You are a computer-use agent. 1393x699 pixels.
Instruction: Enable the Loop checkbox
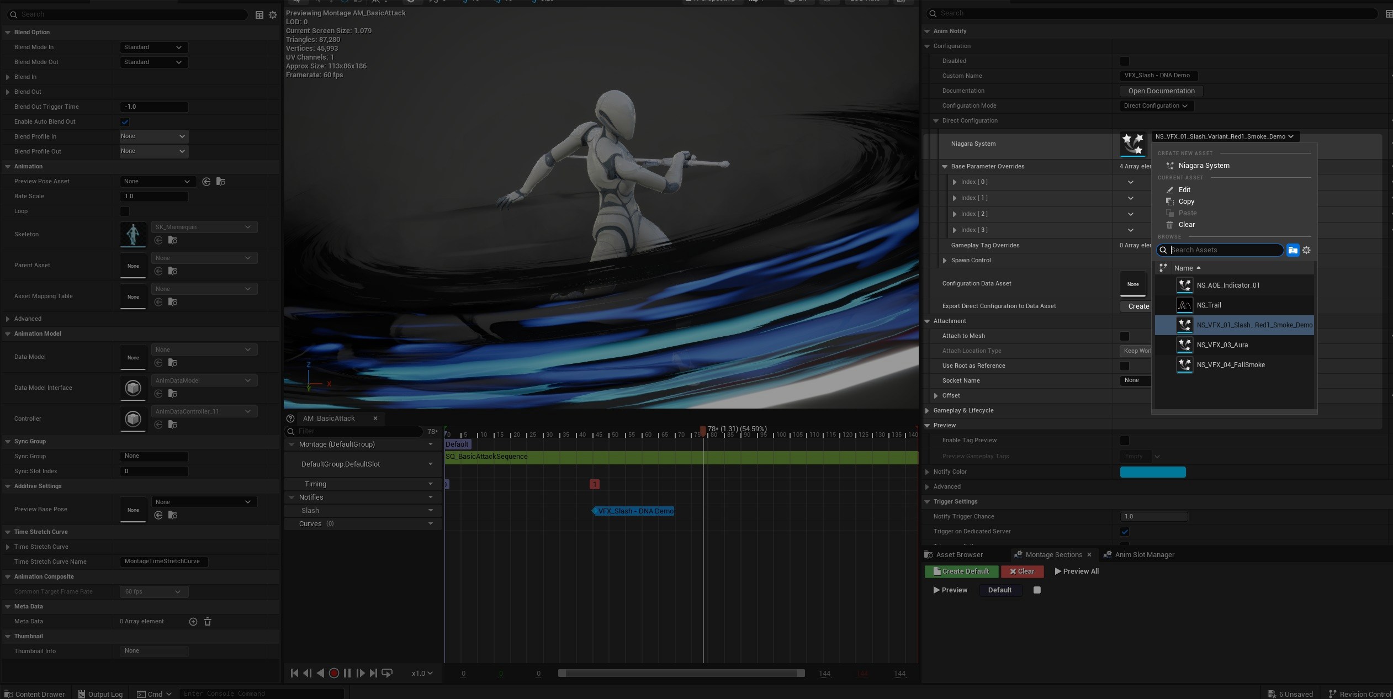(125, 211)
